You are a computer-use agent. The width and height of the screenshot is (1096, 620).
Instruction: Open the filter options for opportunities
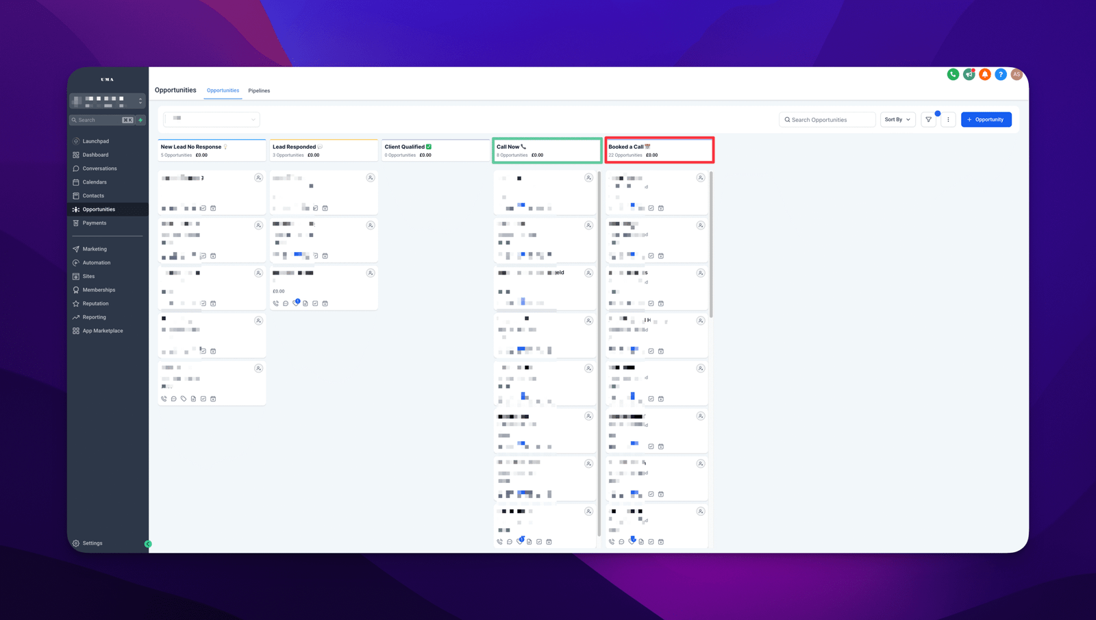[928, 120]
